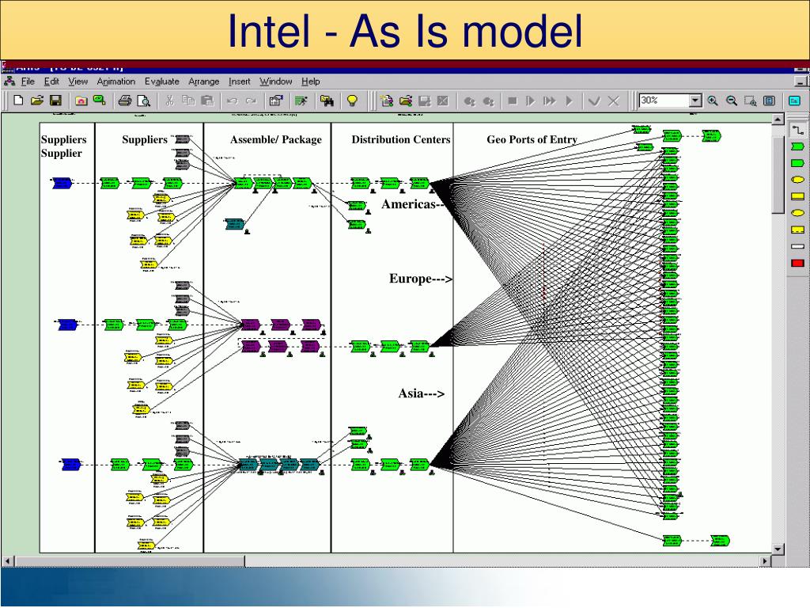Click the fit-to-page view icon

(769, 101)
